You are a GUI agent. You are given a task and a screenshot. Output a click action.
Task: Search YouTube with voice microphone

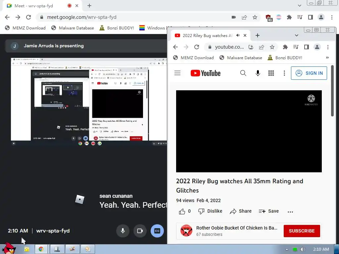pos(258,73)
